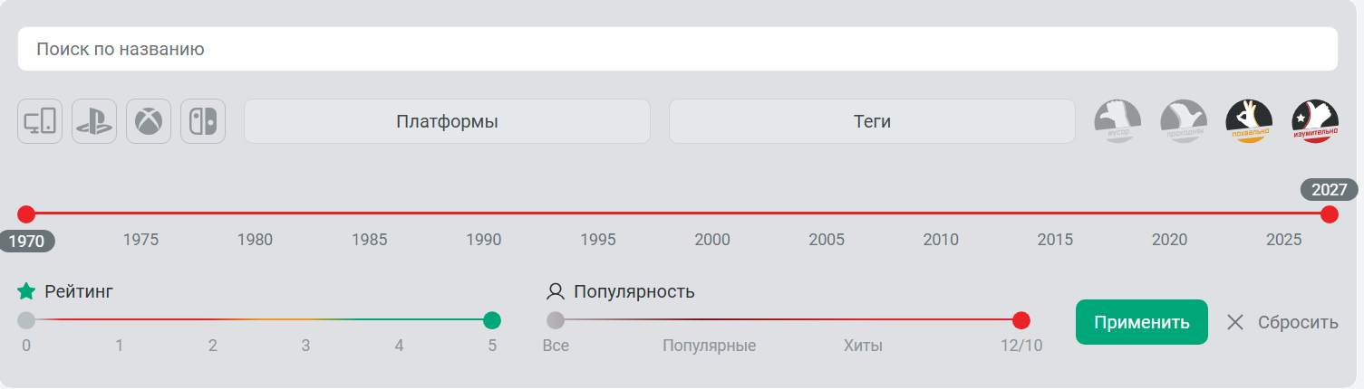Image resolution: width=1364 pixels, height=389 pixels.
Task: Click the 2027 end-year slider handle
Action: 1330,214
